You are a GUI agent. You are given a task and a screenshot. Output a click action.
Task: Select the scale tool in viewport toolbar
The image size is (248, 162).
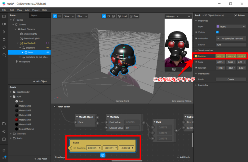click(x=113, y=16)
